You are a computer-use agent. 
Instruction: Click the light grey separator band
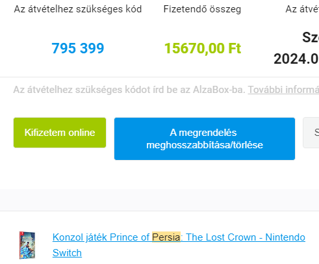point(159,200)
